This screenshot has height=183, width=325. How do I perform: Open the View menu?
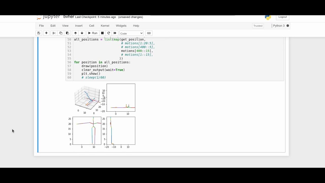[65, 26]
